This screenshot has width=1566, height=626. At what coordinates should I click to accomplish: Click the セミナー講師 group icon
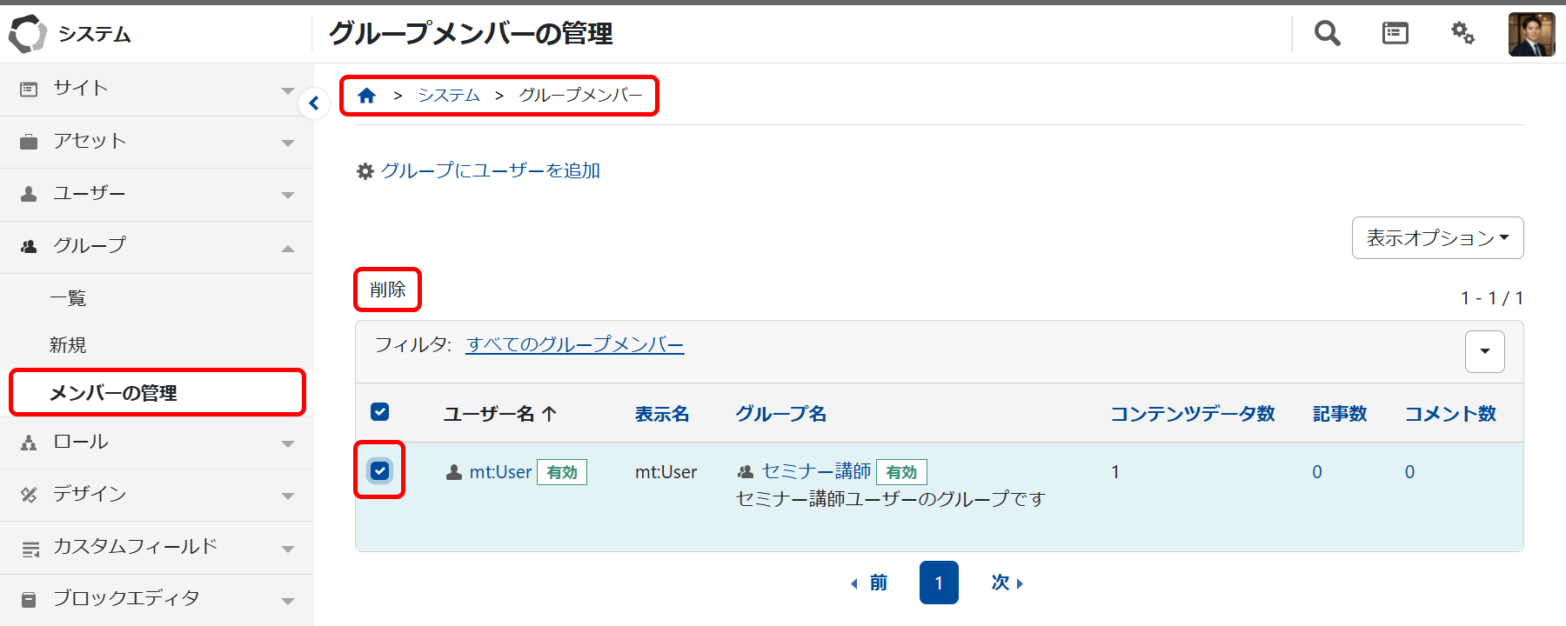746,472
